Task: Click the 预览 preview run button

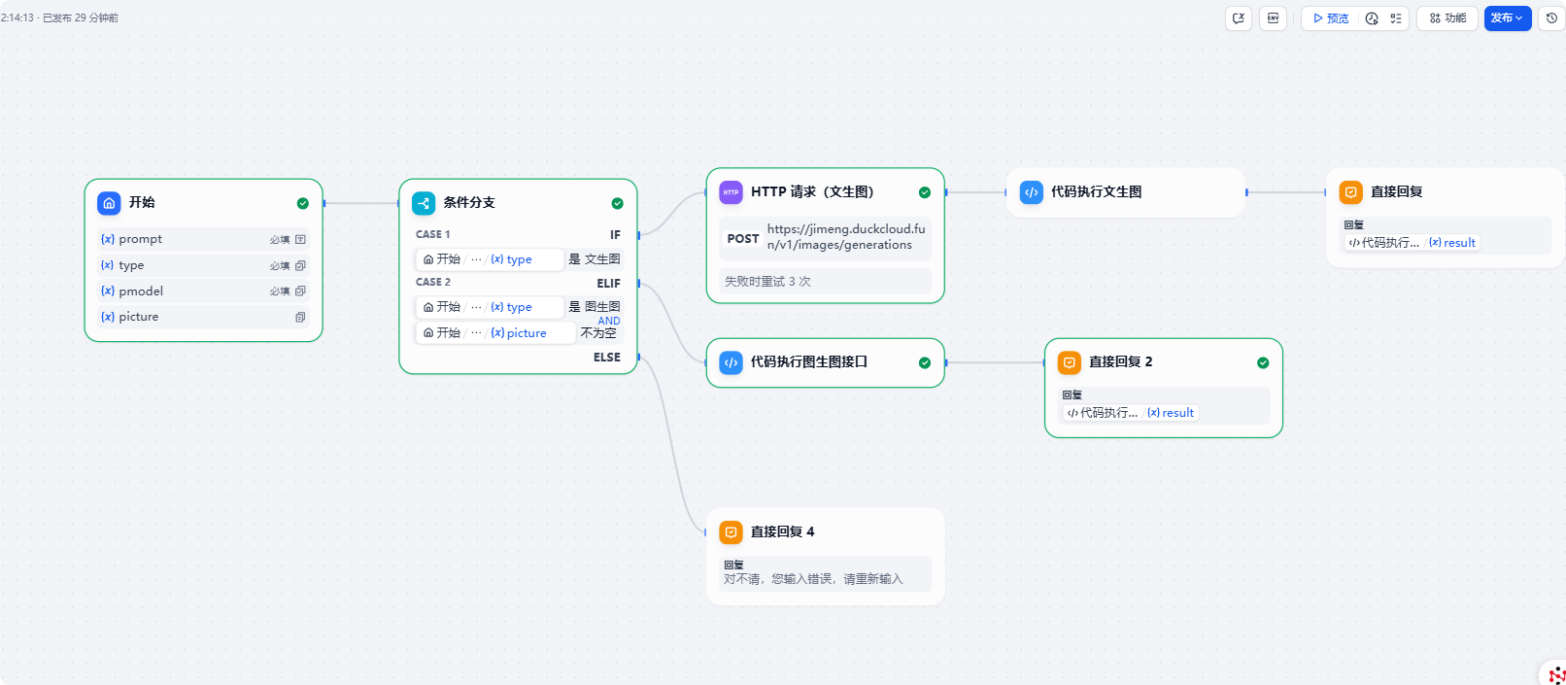Action: pyautogui.click(x=1330, y=18)
